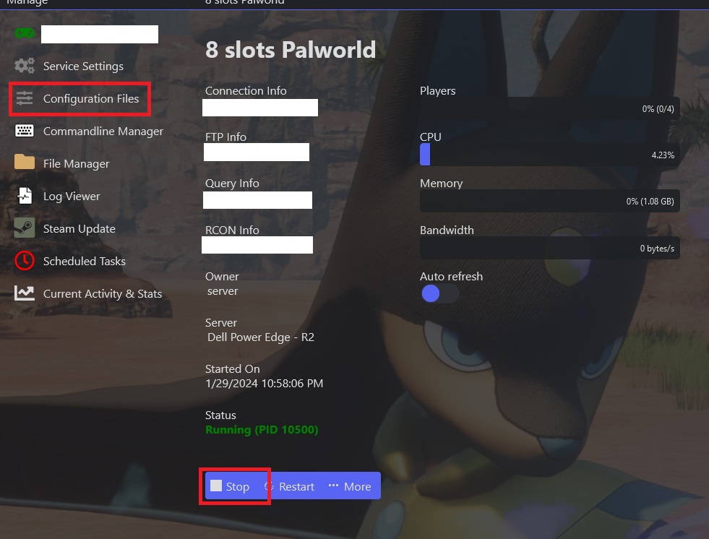Select the Log Viewer icon
Viewport: 709px width, 539px height.
click(24, 196)
